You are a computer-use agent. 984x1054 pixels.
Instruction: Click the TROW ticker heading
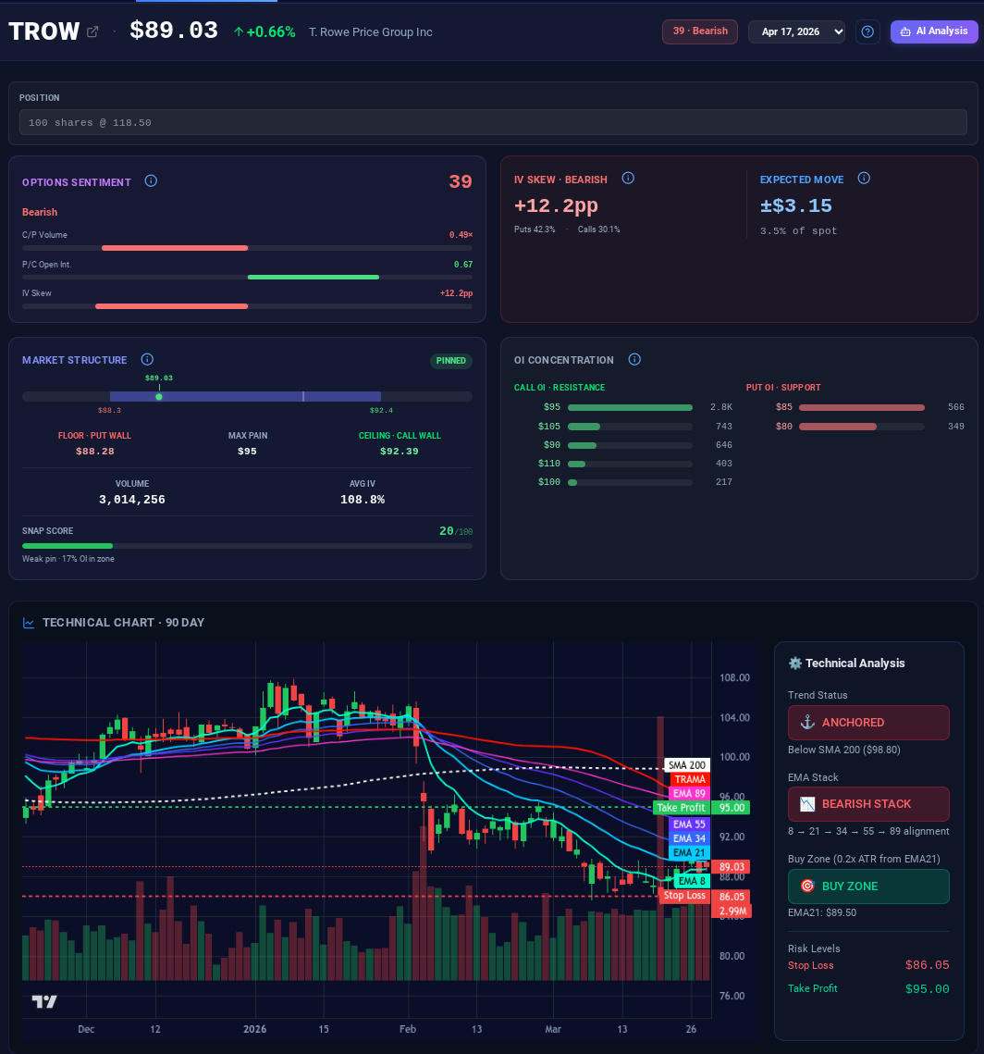click(44, 31)
